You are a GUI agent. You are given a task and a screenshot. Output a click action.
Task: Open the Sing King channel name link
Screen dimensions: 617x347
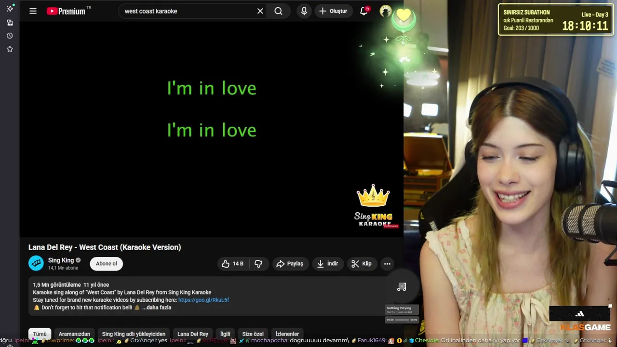[x=61, y=260]
